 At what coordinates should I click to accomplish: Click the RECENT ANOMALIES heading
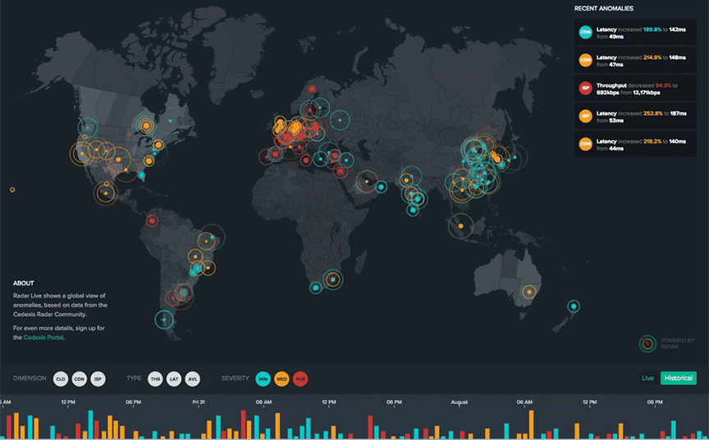click(x=604, y=8)
